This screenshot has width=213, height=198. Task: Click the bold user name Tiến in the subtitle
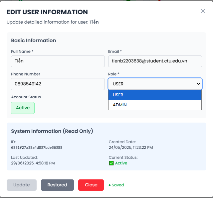pyautogui.click(x=94, y=22)
